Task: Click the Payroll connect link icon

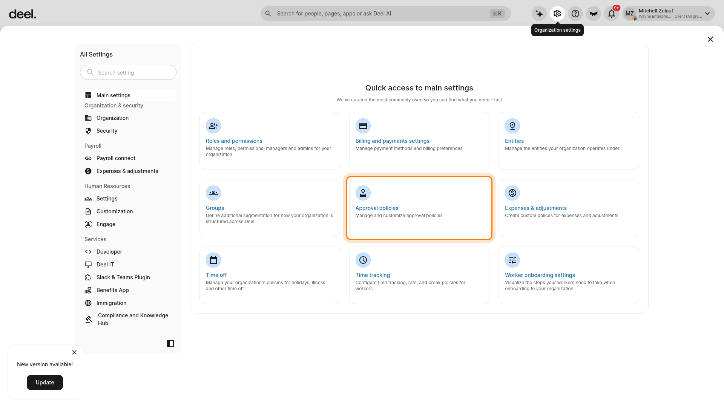Action: tap(88, 158)
